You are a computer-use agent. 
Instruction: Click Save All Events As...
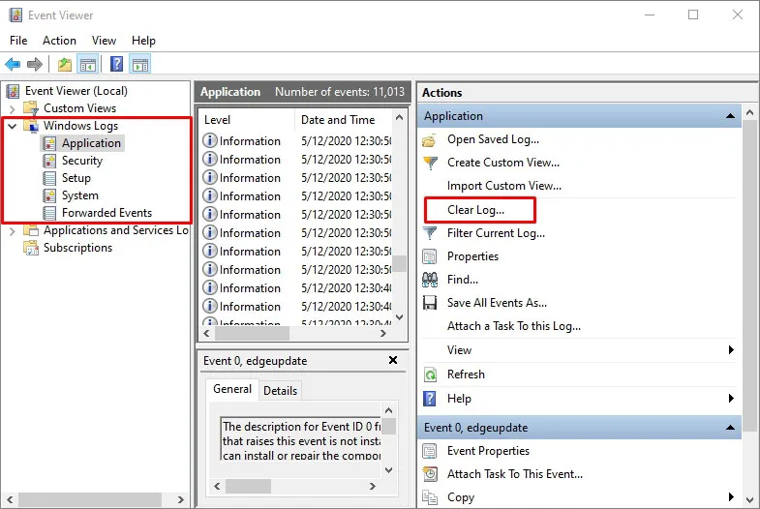pyautogui.click(x=497, y=303)
